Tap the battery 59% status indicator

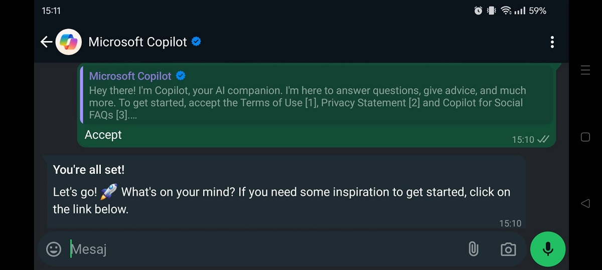(x=537, y=11)
